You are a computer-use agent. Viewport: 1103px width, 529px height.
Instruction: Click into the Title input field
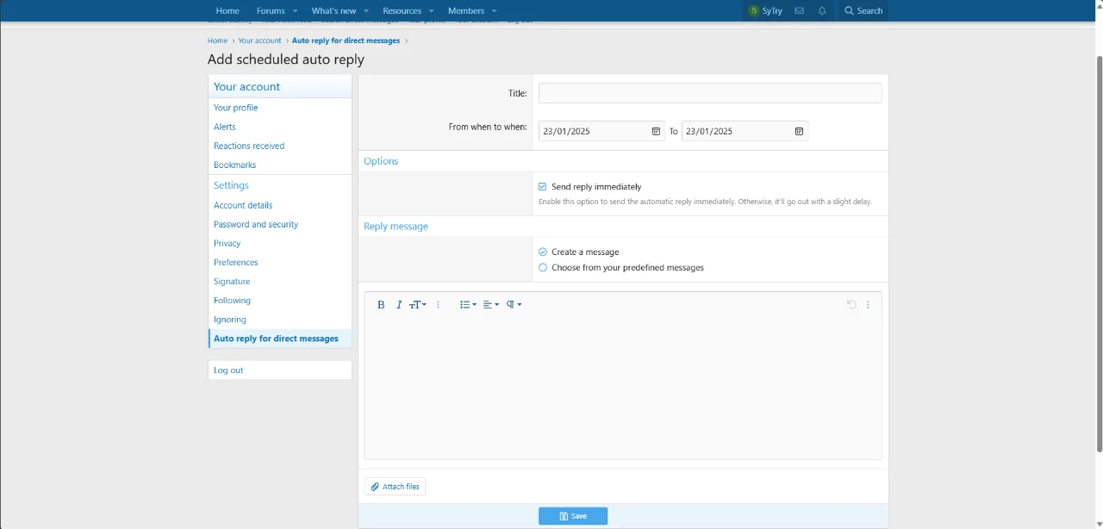coord(709,93)
